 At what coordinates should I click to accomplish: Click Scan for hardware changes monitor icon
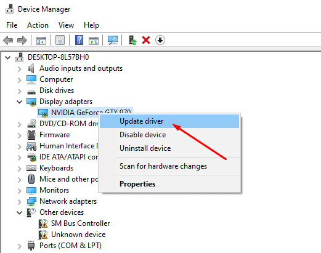[113, 40]
